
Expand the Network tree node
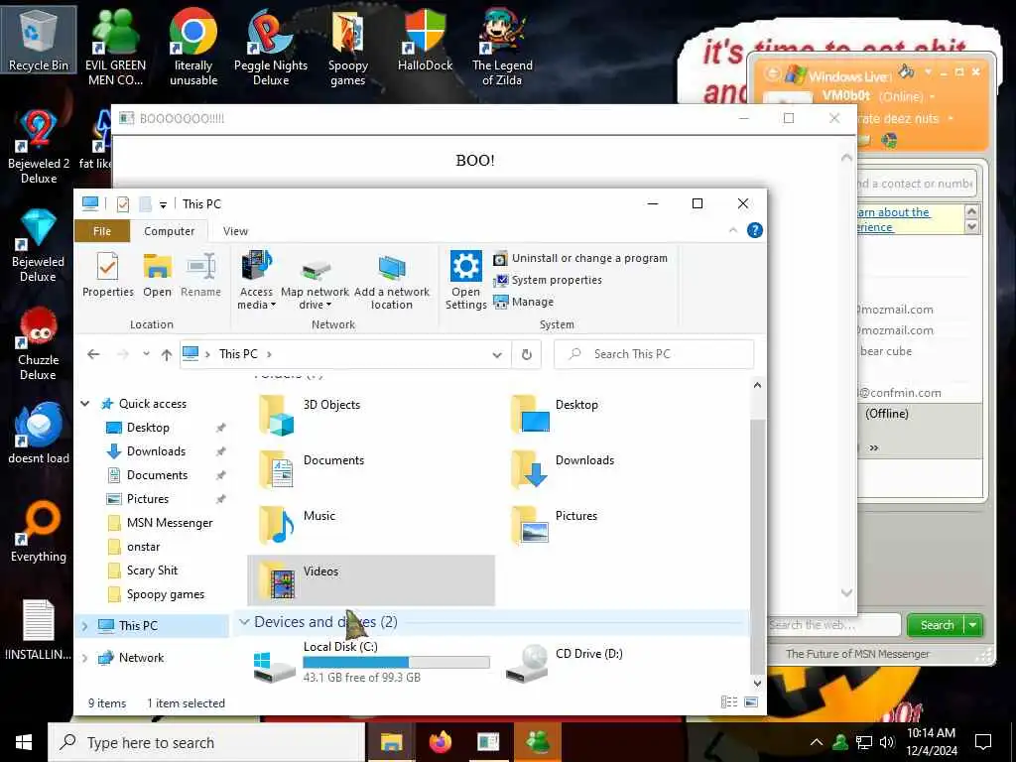click(85, 658)
